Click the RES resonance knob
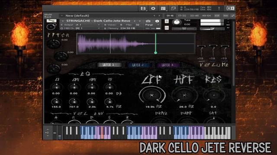 pyautogui.click(x=214, y=95)
